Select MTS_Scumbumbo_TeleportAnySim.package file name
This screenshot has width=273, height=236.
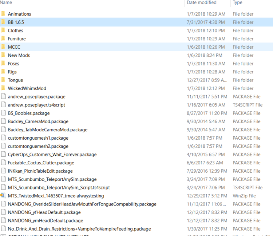pyautogui.click(x=52, y=179)
